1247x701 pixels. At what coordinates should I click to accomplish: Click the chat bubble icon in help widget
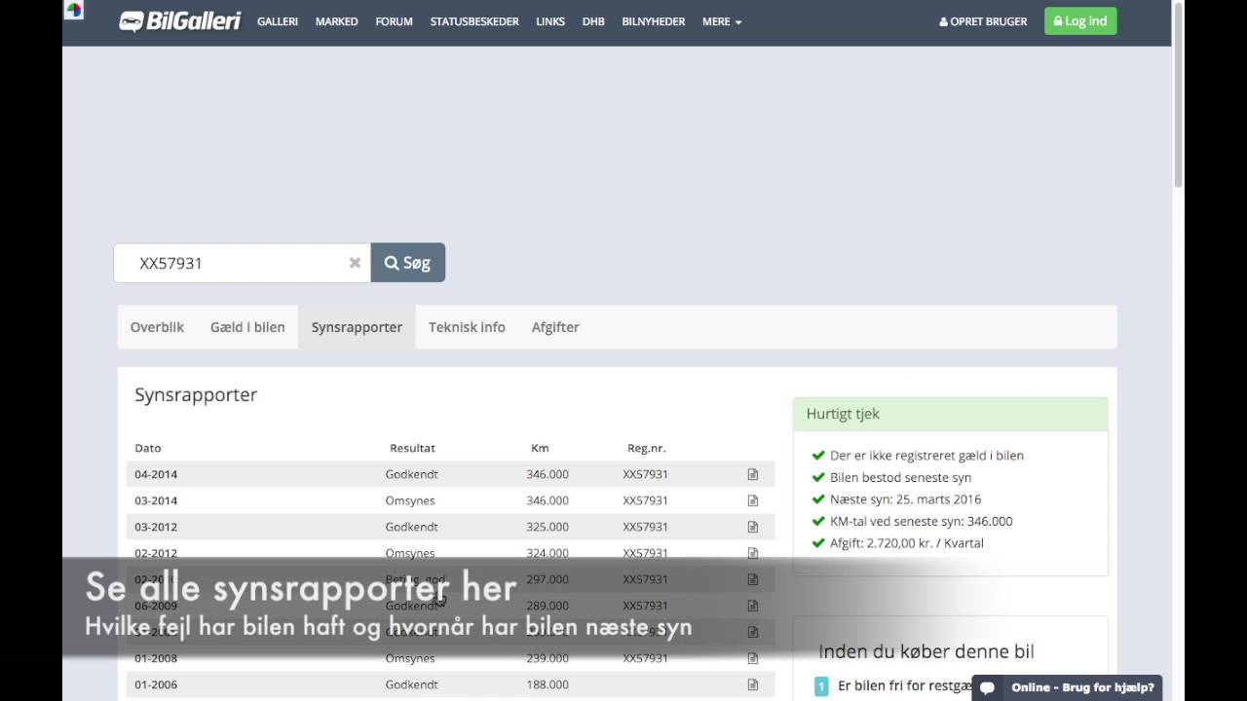pos(987,687)
